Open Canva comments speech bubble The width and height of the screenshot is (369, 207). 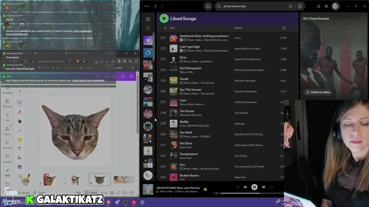(123, 76)
